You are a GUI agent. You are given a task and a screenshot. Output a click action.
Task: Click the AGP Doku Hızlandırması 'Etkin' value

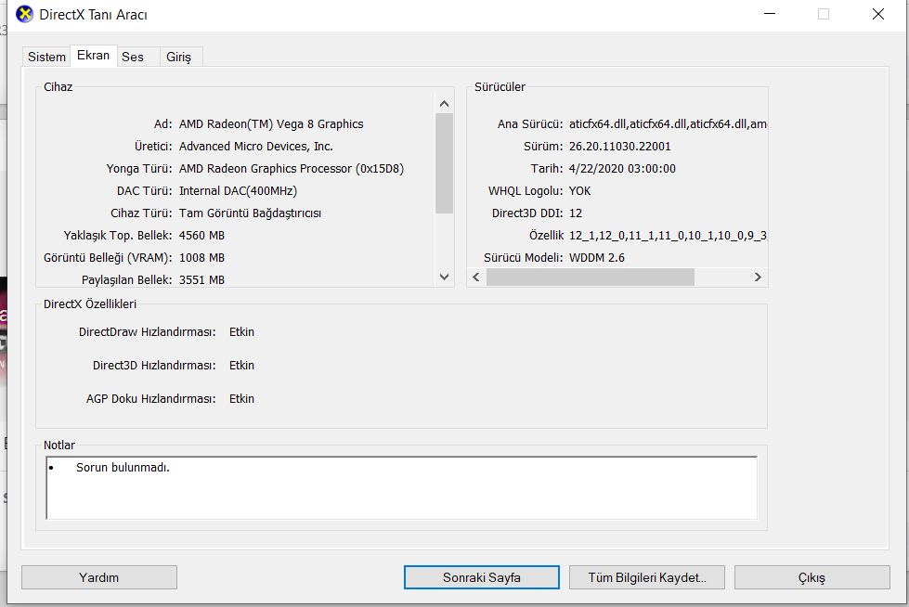241,399
